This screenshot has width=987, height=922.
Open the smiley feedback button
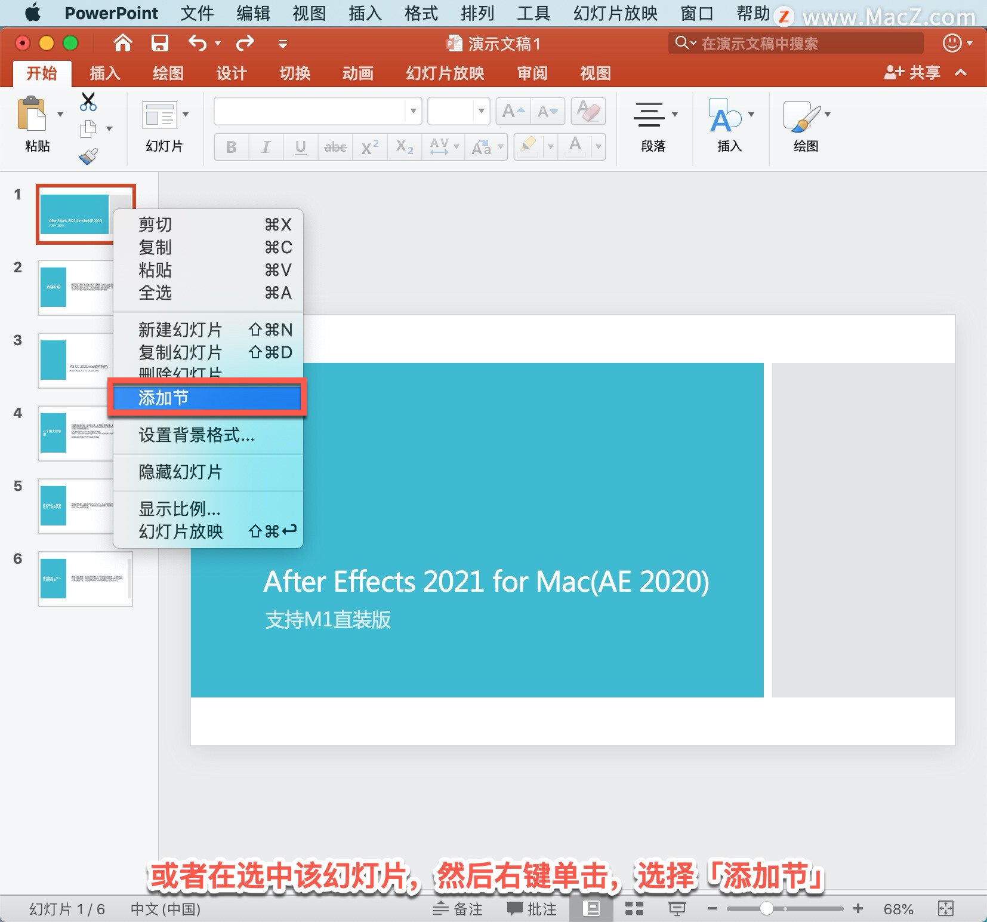pos(952,43)
